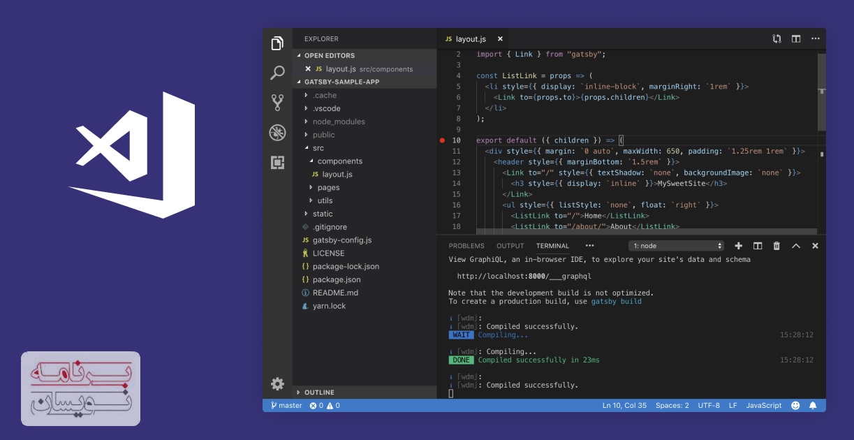Close layout.js in Open Editors list
854x440 pixels.
click(308, 68)
